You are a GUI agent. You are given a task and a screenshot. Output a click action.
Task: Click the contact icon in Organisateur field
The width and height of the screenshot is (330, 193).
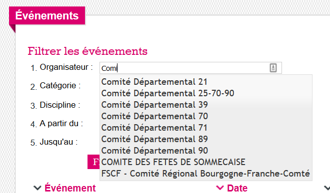click(273, 68)
